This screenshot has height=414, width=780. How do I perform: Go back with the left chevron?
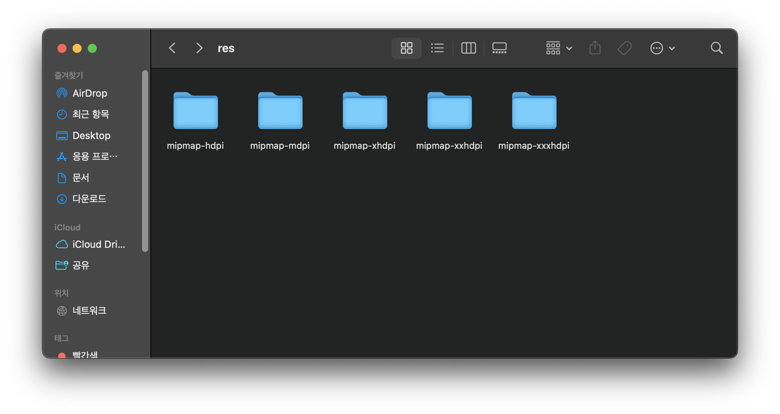[x=172, y=48]
